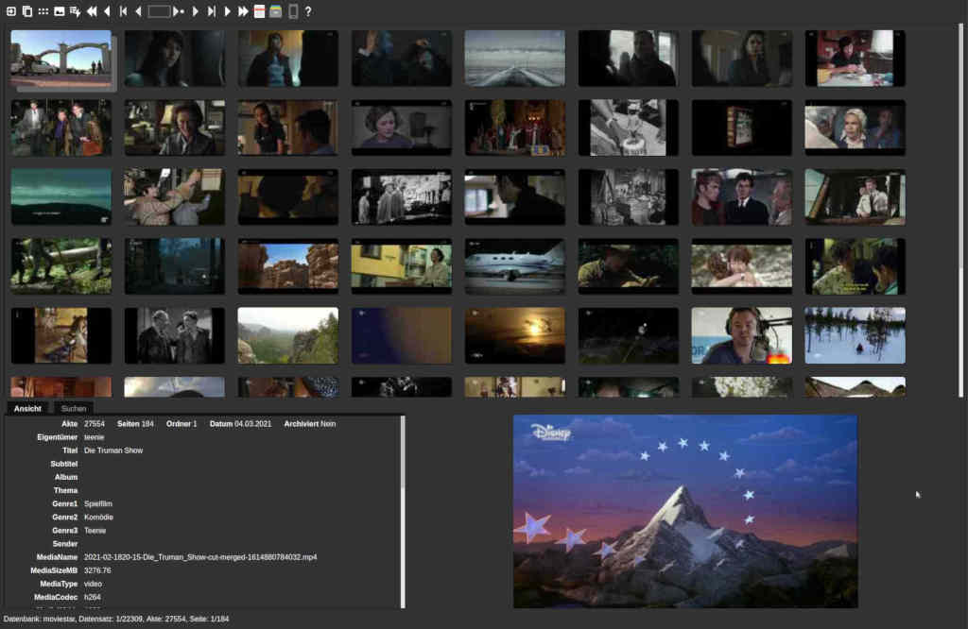
Task: Jump to last with the arrow-bar icon
Action: click(211, 11)
